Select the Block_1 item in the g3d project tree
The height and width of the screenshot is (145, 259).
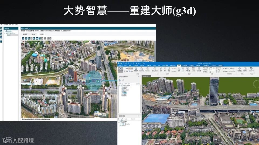[13, 35]
